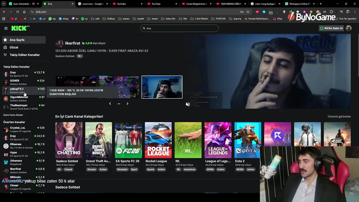Open the tw Twitch bookmark
The height and width of the screenshot is (202, 359).
75,19
